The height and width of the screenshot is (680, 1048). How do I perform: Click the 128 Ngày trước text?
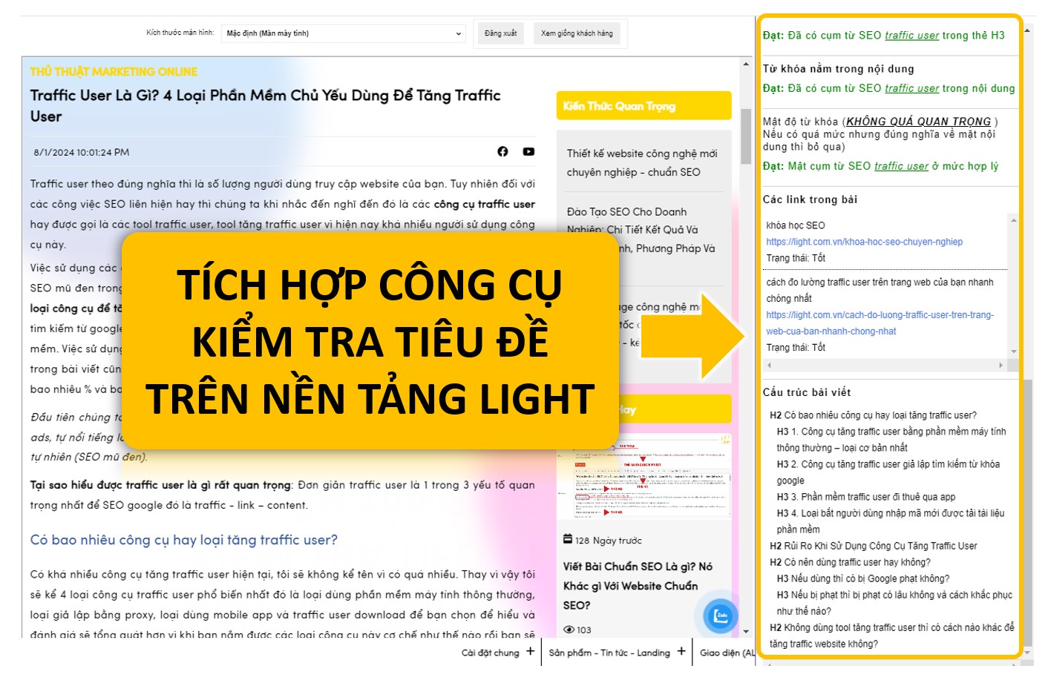click(x=609, y=541)
